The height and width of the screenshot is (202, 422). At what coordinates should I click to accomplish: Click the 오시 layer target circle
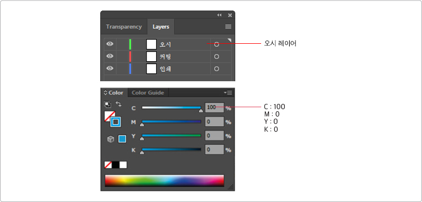(216, 44)
